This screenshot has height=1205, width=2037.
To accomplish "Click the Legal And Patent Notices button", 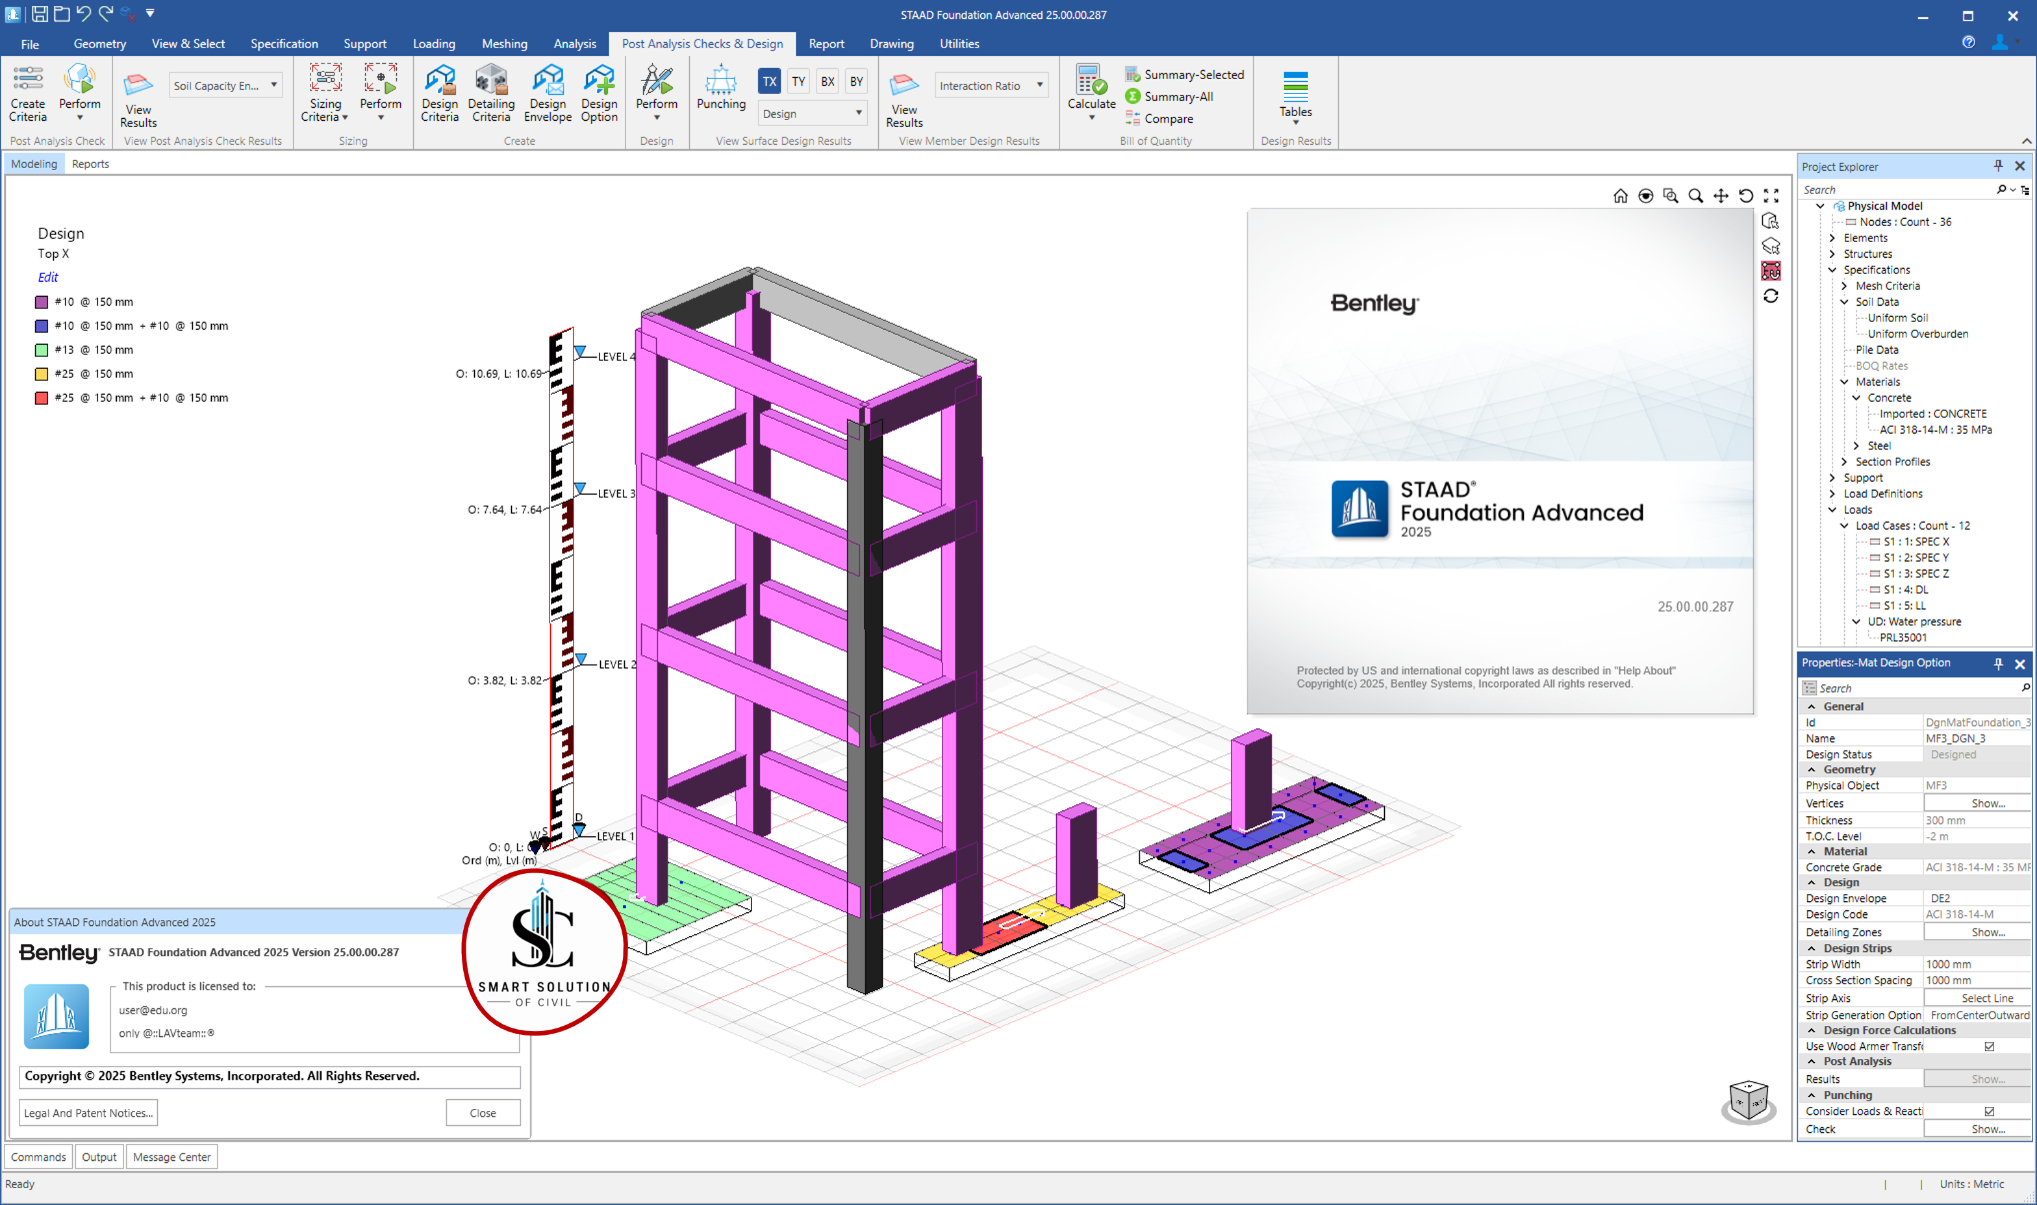I will pos(88,1113).
